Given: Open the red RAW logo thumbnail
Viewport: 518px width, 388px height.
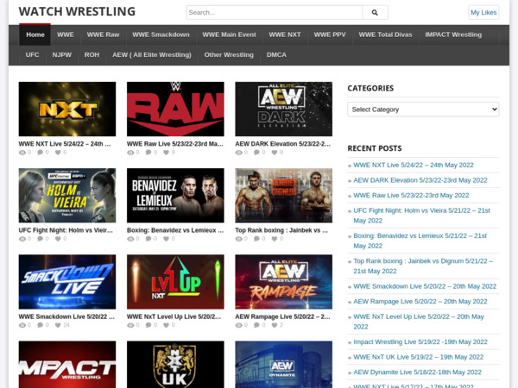Looking at the screenshot, I should [x=175, y=110].
